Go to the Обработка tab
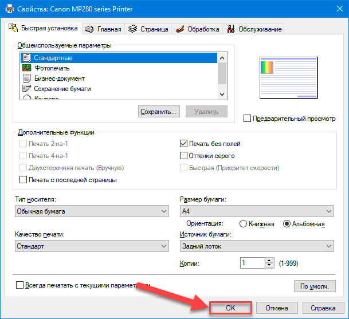Image resolution: width=349 pixels, height=319 pixels. click(x=198, y=29)
